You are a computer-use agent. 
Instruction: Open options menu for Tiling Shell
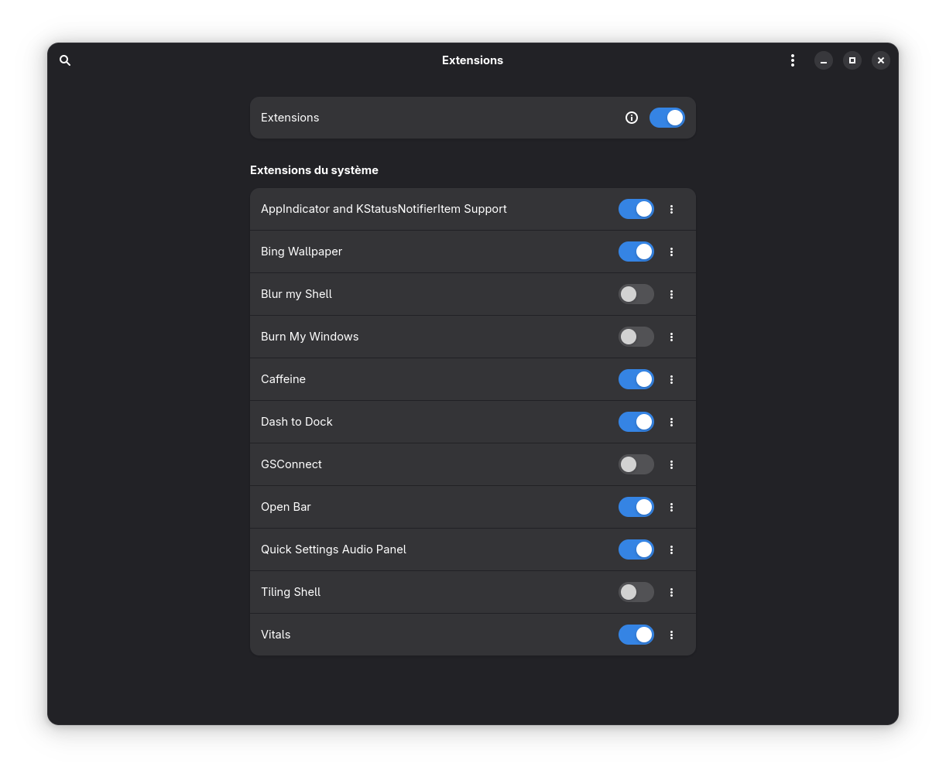[x=672, y=592]
